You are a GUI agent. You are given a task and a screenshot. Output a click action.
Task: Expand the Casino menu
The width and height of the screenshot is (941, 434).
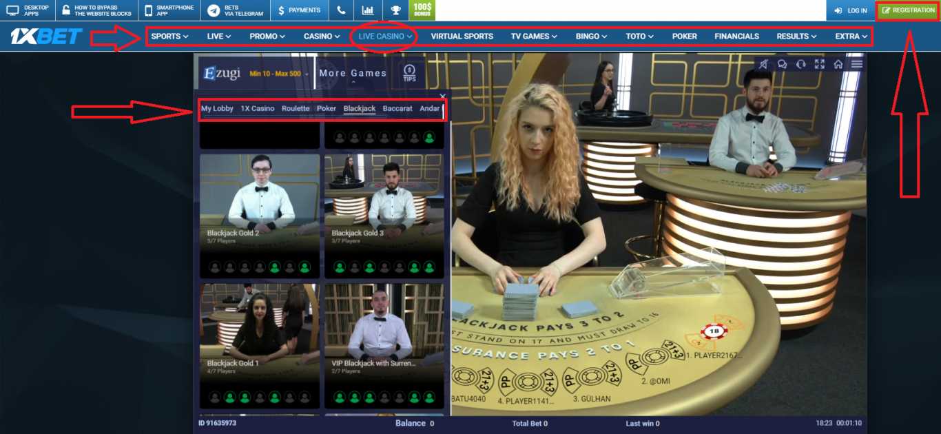(x=322, y=37)
